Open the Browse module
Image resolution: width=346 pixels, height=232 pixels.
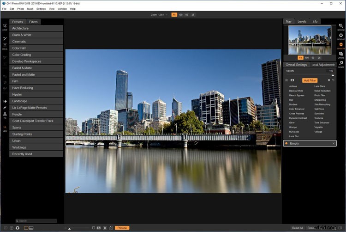coord(341,27)
